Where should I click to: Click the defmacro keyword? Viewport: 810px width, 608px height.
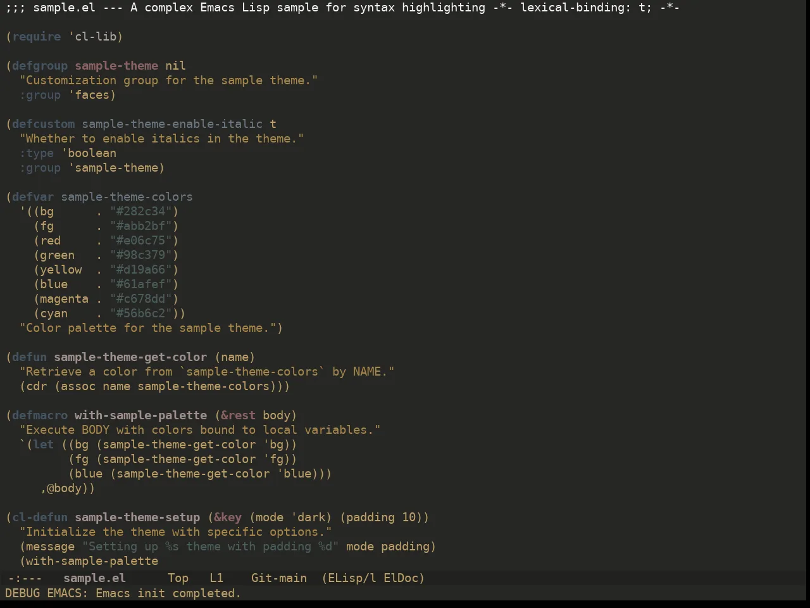(40, 415)
